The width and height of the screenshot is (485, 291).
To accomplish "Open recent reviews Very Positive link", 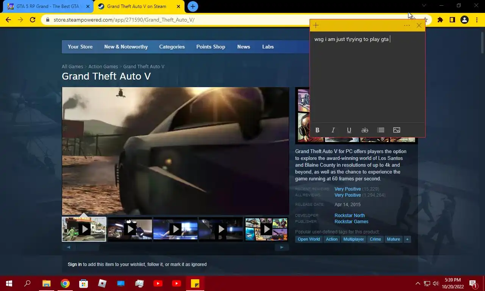I will pos(347,189).
